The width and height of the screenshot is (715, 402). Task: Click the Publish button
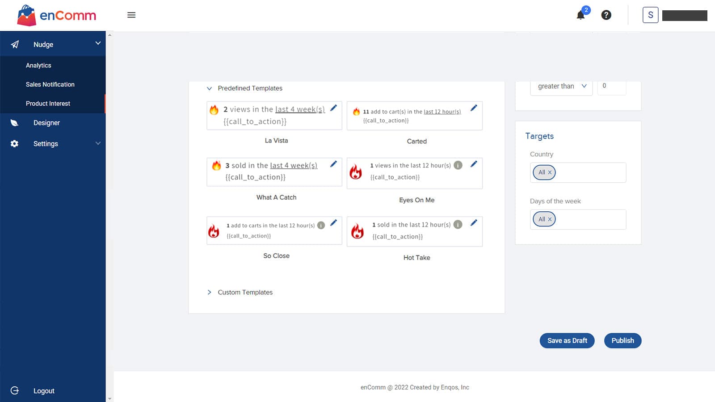point(622,340)
